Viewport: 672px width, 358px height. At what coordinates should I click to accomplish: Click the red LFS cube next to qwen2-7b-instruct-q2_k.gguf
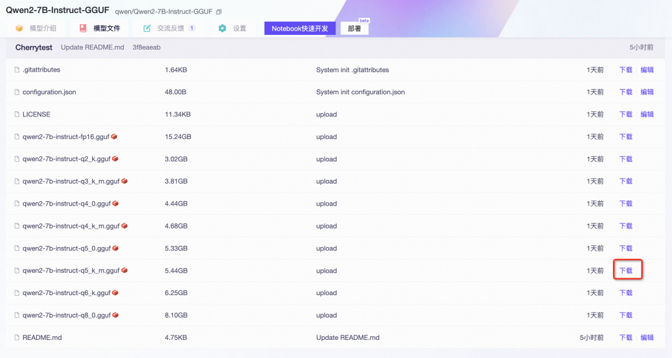pyautogui.click(x=115, y=159)
